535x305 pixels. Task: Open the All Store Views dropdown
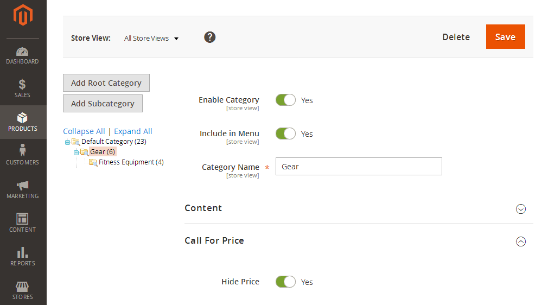point(151,39)
